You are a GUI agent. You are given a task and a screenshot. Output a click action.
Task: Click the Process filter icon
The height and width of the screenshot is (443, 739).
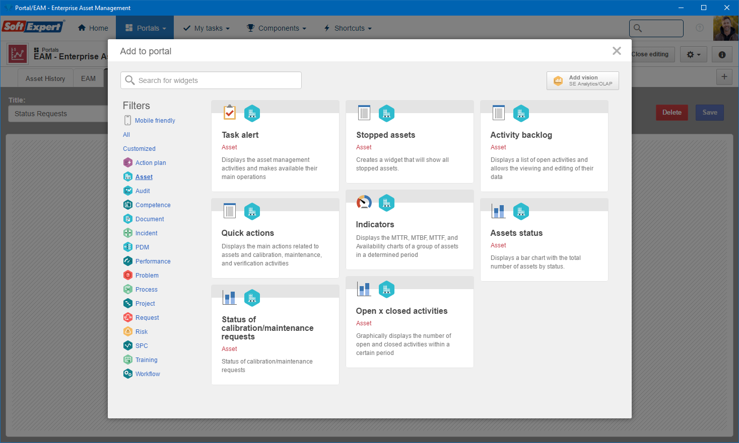tap(128, 289)
